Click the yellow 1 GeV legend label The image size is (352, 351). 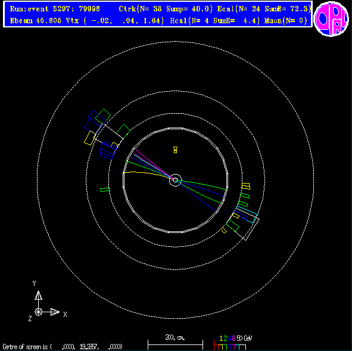click(x=222, y=338)
